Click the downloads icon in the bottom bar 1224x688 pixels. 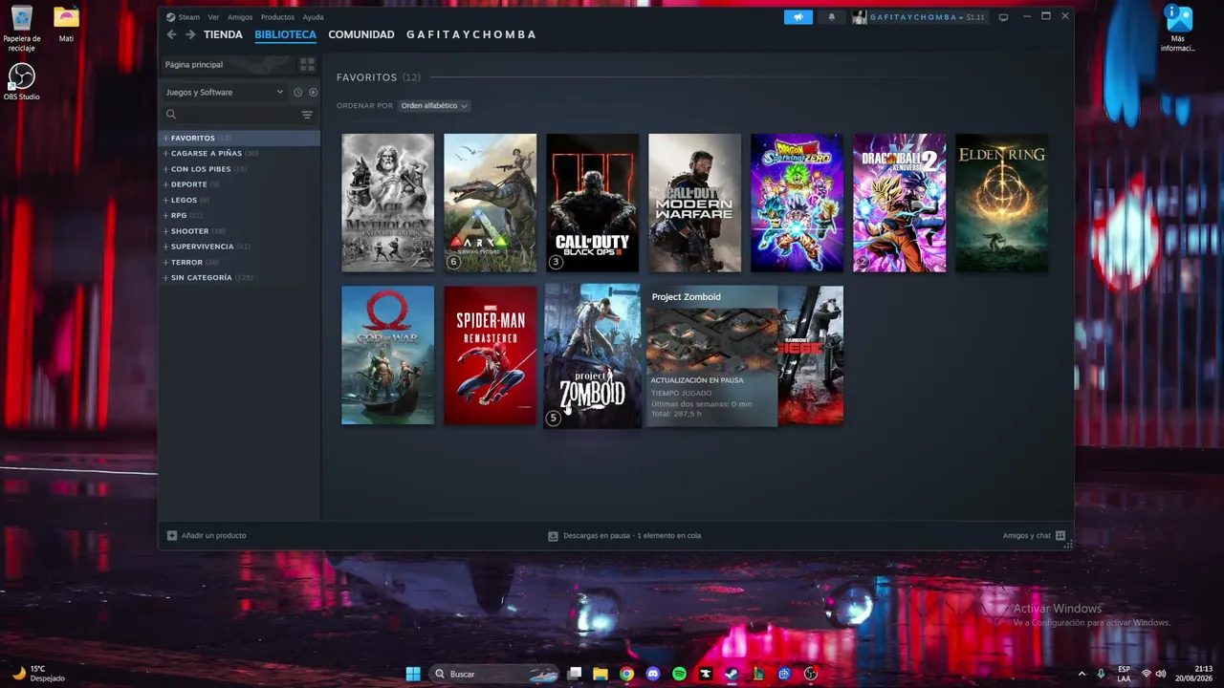[x=553, y=536]
